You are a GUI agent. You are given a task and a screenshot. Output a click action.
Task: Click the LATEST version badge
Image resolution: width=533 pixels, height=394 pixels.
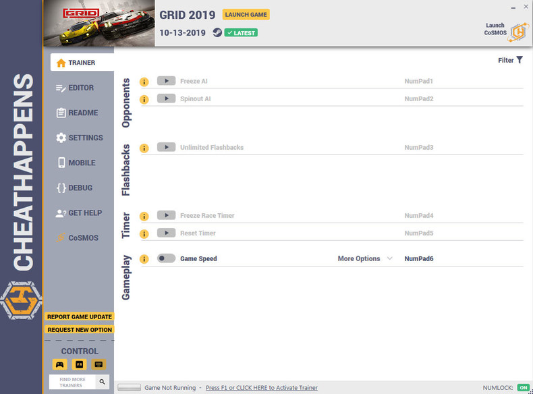[x=241, y=33]
